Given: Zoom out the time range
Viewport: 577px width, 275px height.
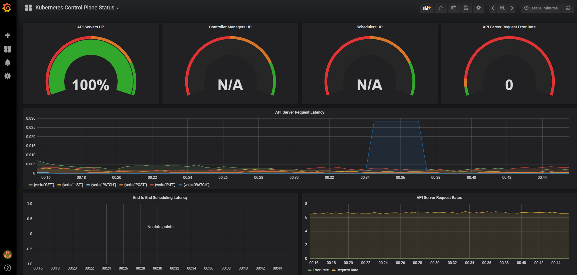Looking at the screenshot, I should coord(502,8).
